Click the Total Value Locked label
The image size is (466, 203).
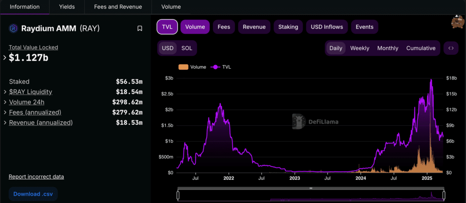[33, 47]
